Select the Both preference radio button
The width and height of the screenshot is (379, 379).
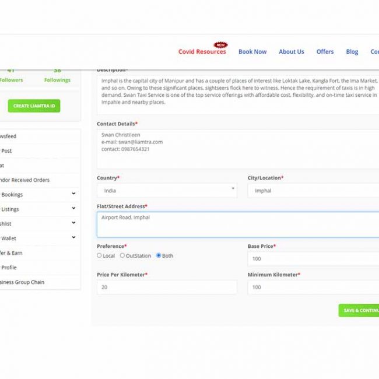159,255
